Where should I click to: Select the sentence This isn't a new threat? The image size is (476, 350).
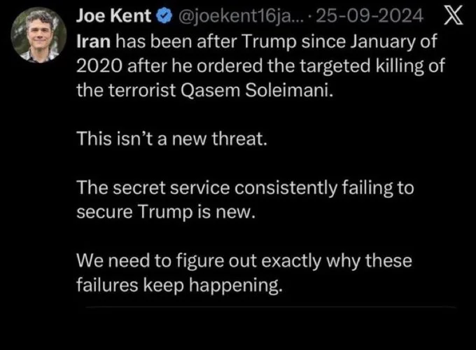pos(171,139)
